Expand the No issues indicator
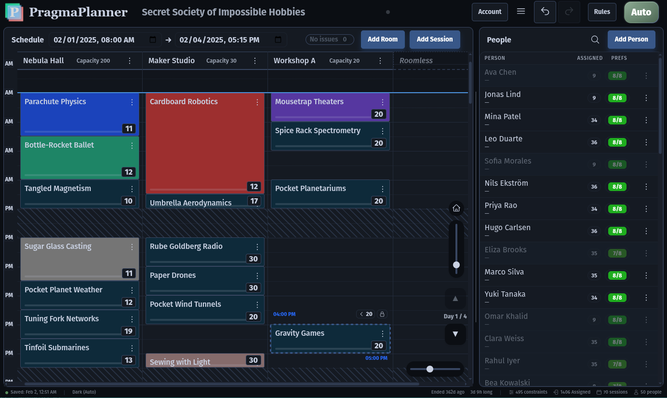 pyautogui.click(x=330, y=39)
